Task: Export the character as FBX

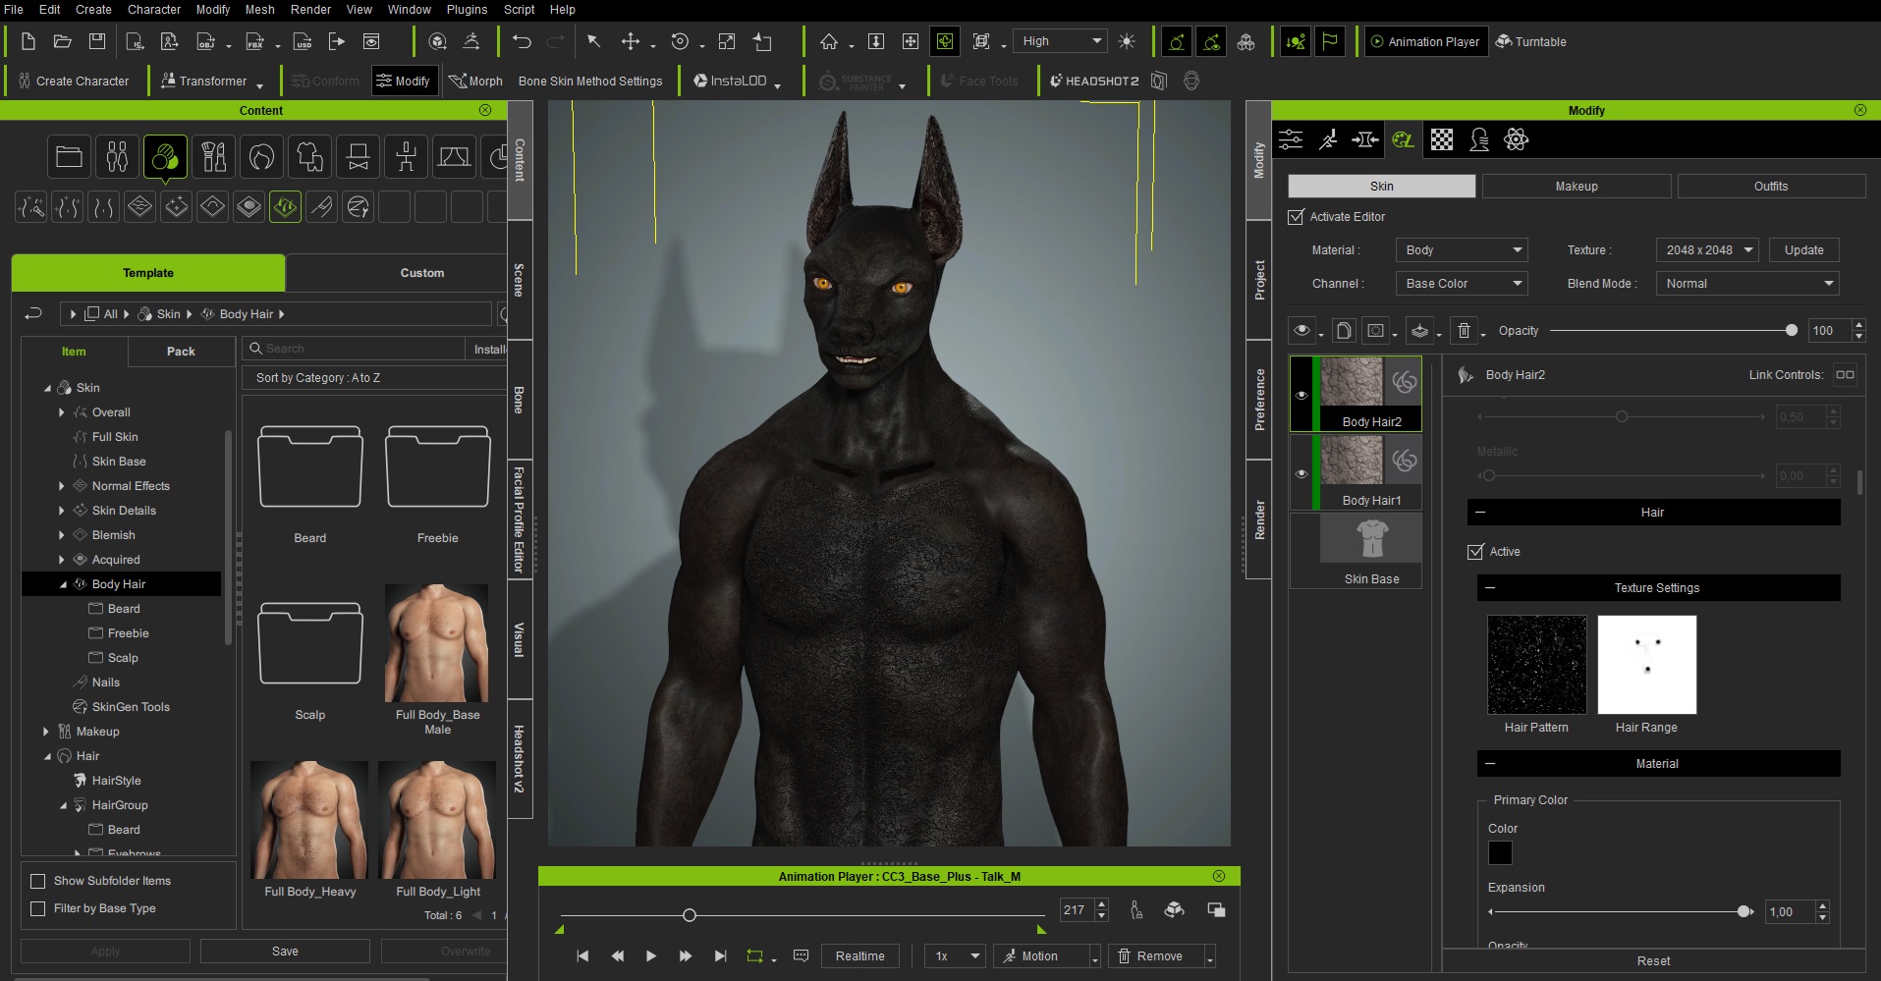Action: (x=254, y=41)
